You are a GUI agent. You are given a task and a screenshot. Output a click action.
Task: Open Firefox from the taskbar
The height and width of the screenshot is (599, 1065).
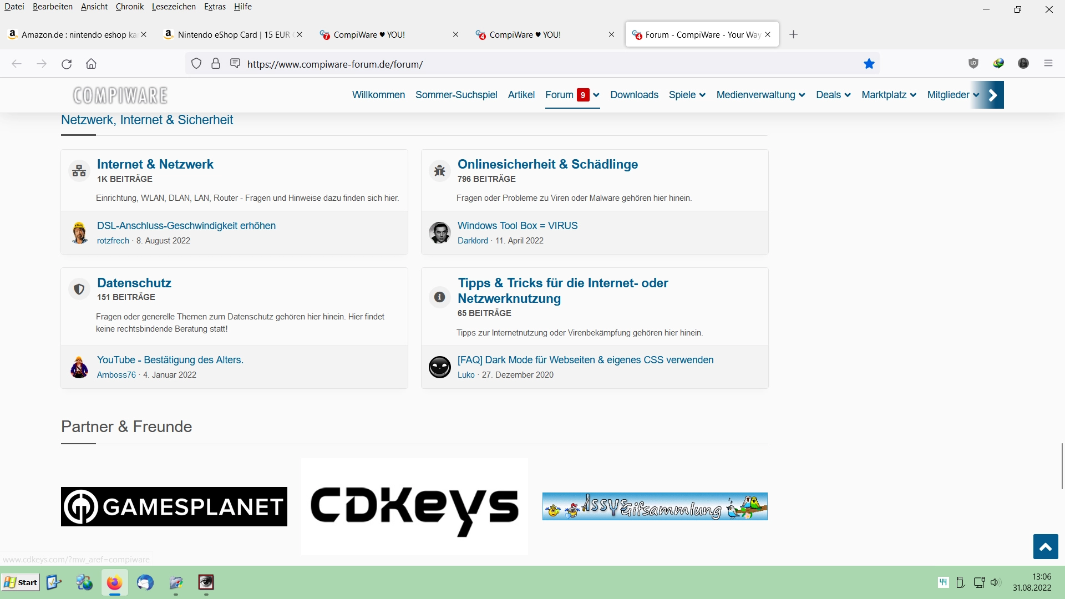tap(114, 582)
